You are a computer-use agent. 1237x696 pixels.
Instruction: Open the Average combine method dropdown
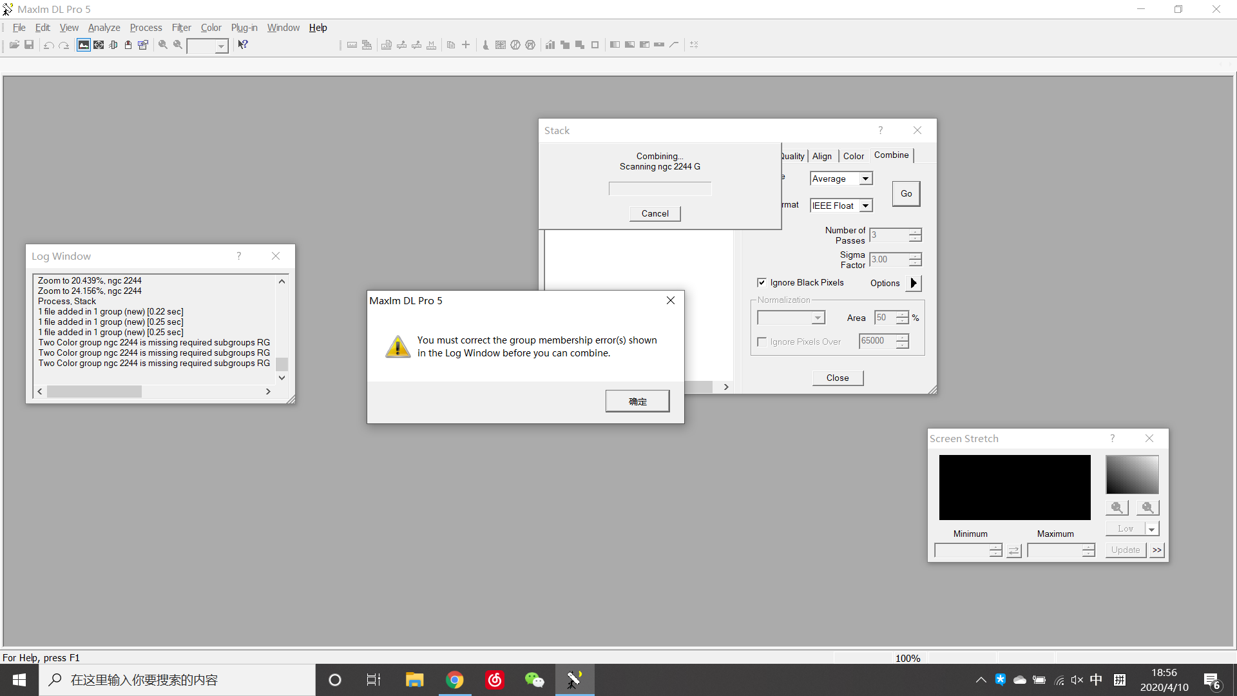click(865, 179)
